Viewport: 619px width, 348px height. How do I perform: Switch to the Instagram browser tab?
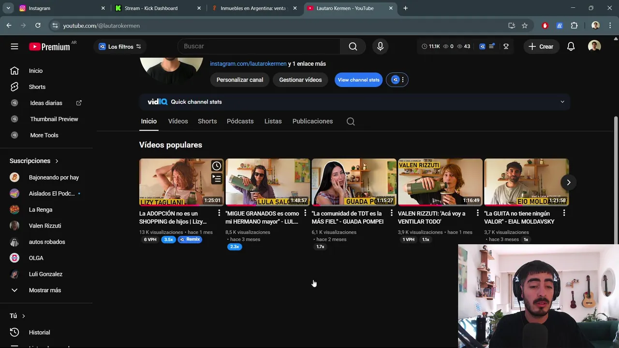coord(61,8)
